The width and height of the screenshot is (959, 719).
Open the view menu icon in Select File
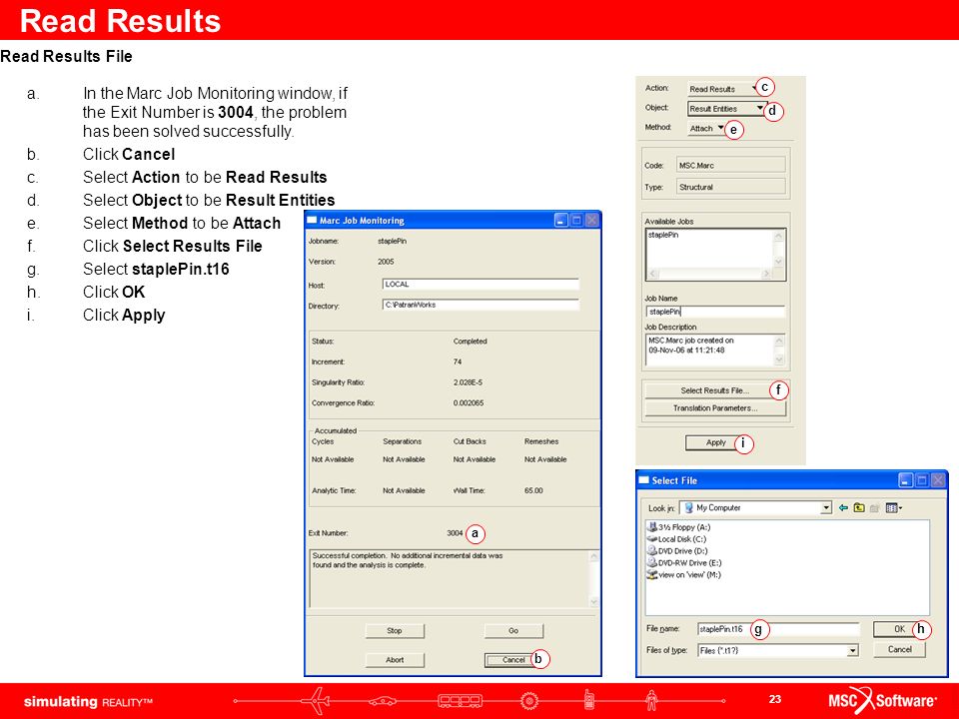893,507
